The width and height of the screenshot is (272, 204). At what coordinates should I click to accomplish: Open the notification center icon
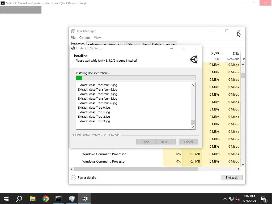pos(264,199)
